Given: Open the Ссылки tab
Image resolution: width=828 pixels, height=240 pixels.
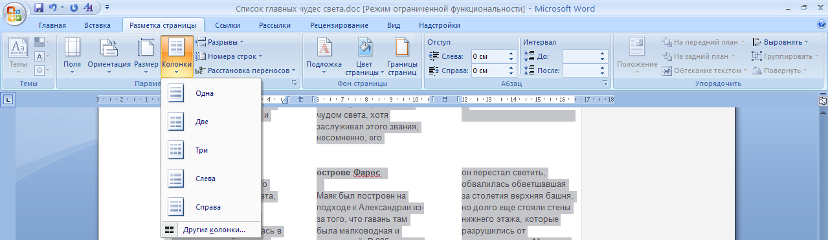Looking at the screenshot, I should (x=228, y=25).
